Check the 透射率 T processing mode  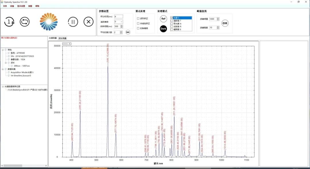(172, 21)
